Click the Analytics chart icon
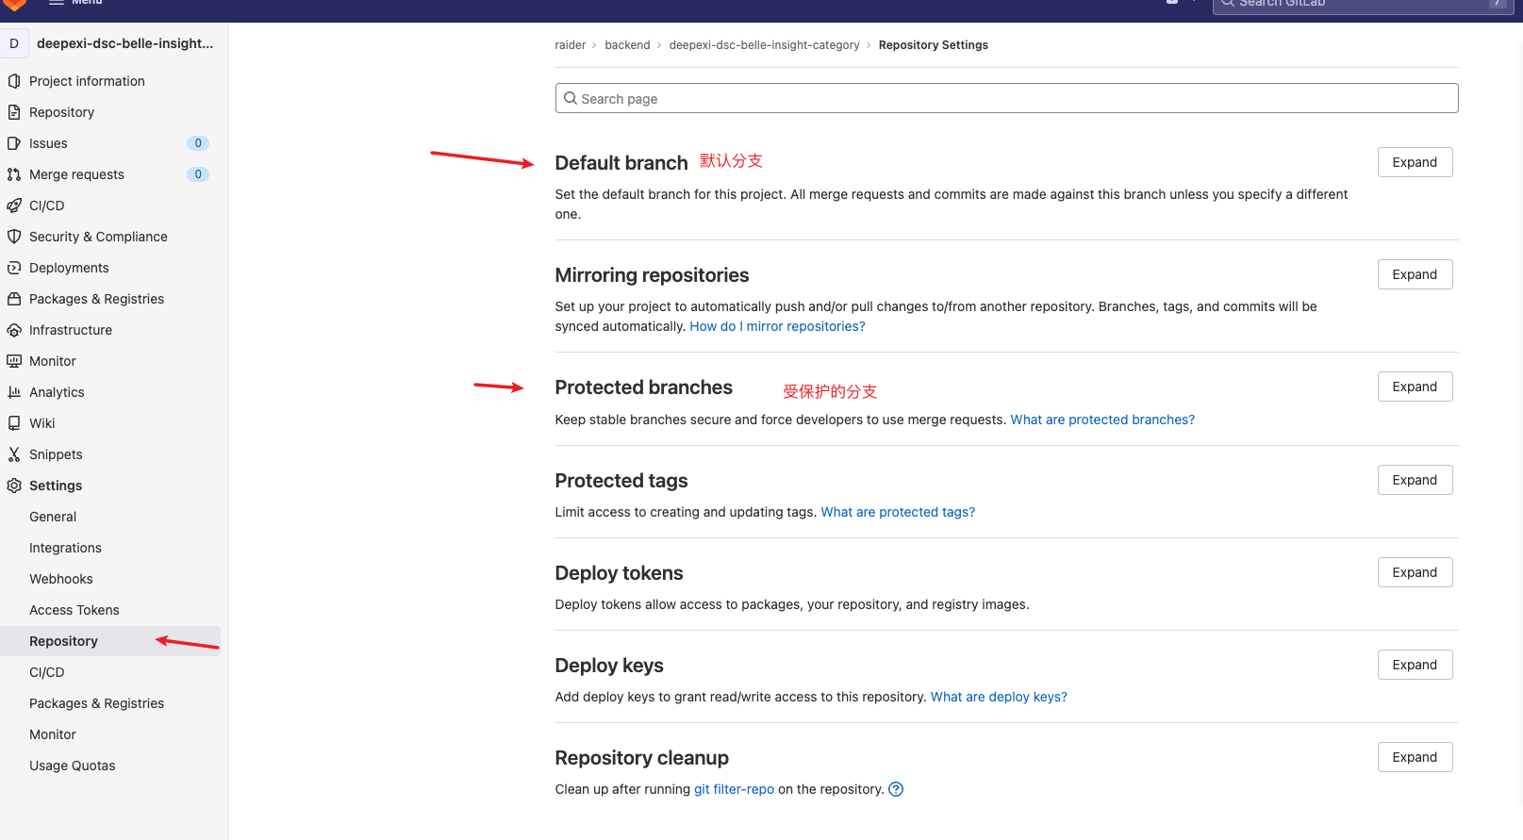 click(14, 392)
